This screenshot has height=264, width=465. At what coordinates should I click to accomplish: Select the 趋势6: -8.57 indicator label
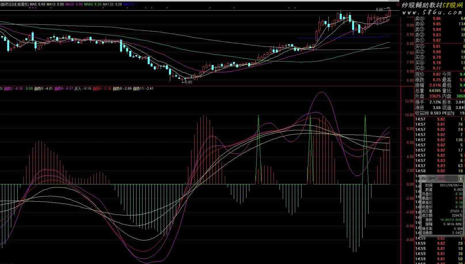[x=64, y=89]
